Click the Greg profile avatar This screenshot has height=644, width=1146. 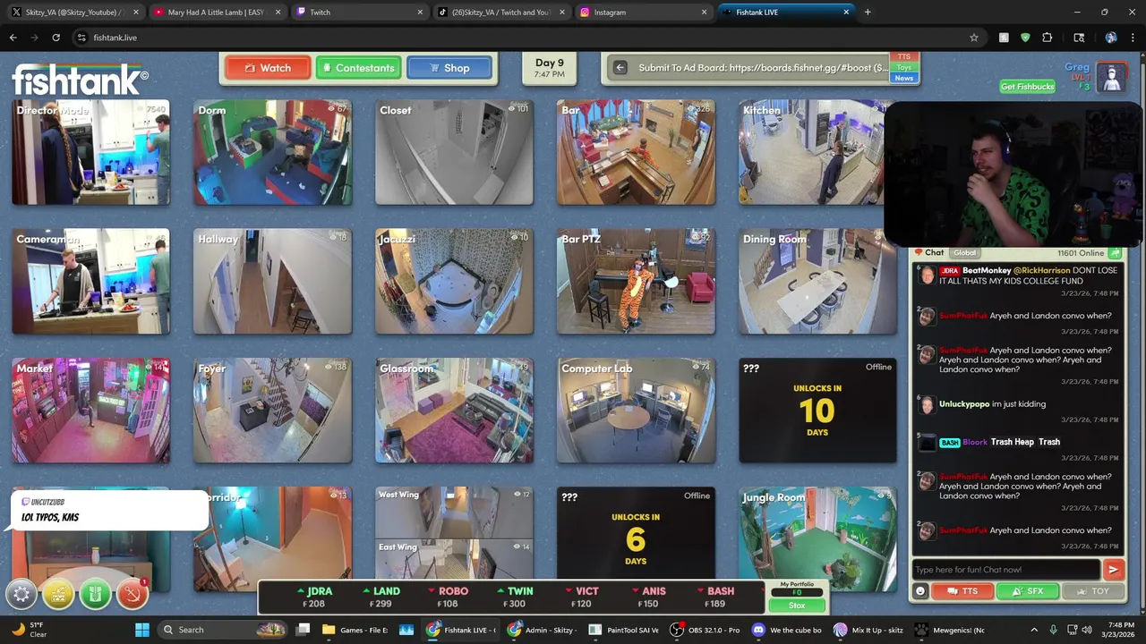click(1112, 78)
